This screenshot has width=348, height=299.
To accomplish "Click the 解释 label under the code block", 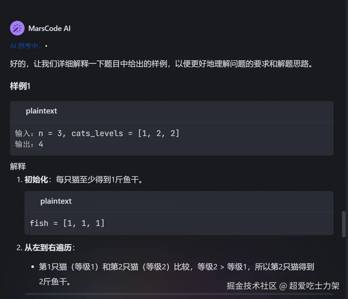I will pos(18,166).
